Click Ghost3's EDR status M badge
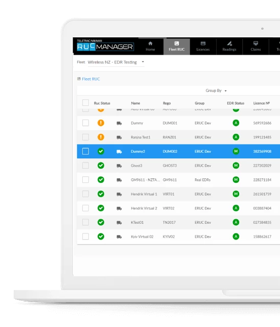This screenshot has width=280, height=327. click(236, 166)
